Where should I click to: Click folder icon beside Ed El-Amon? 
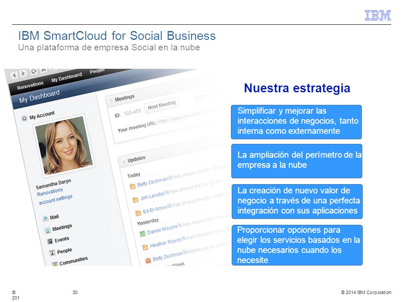coord(138,213)
